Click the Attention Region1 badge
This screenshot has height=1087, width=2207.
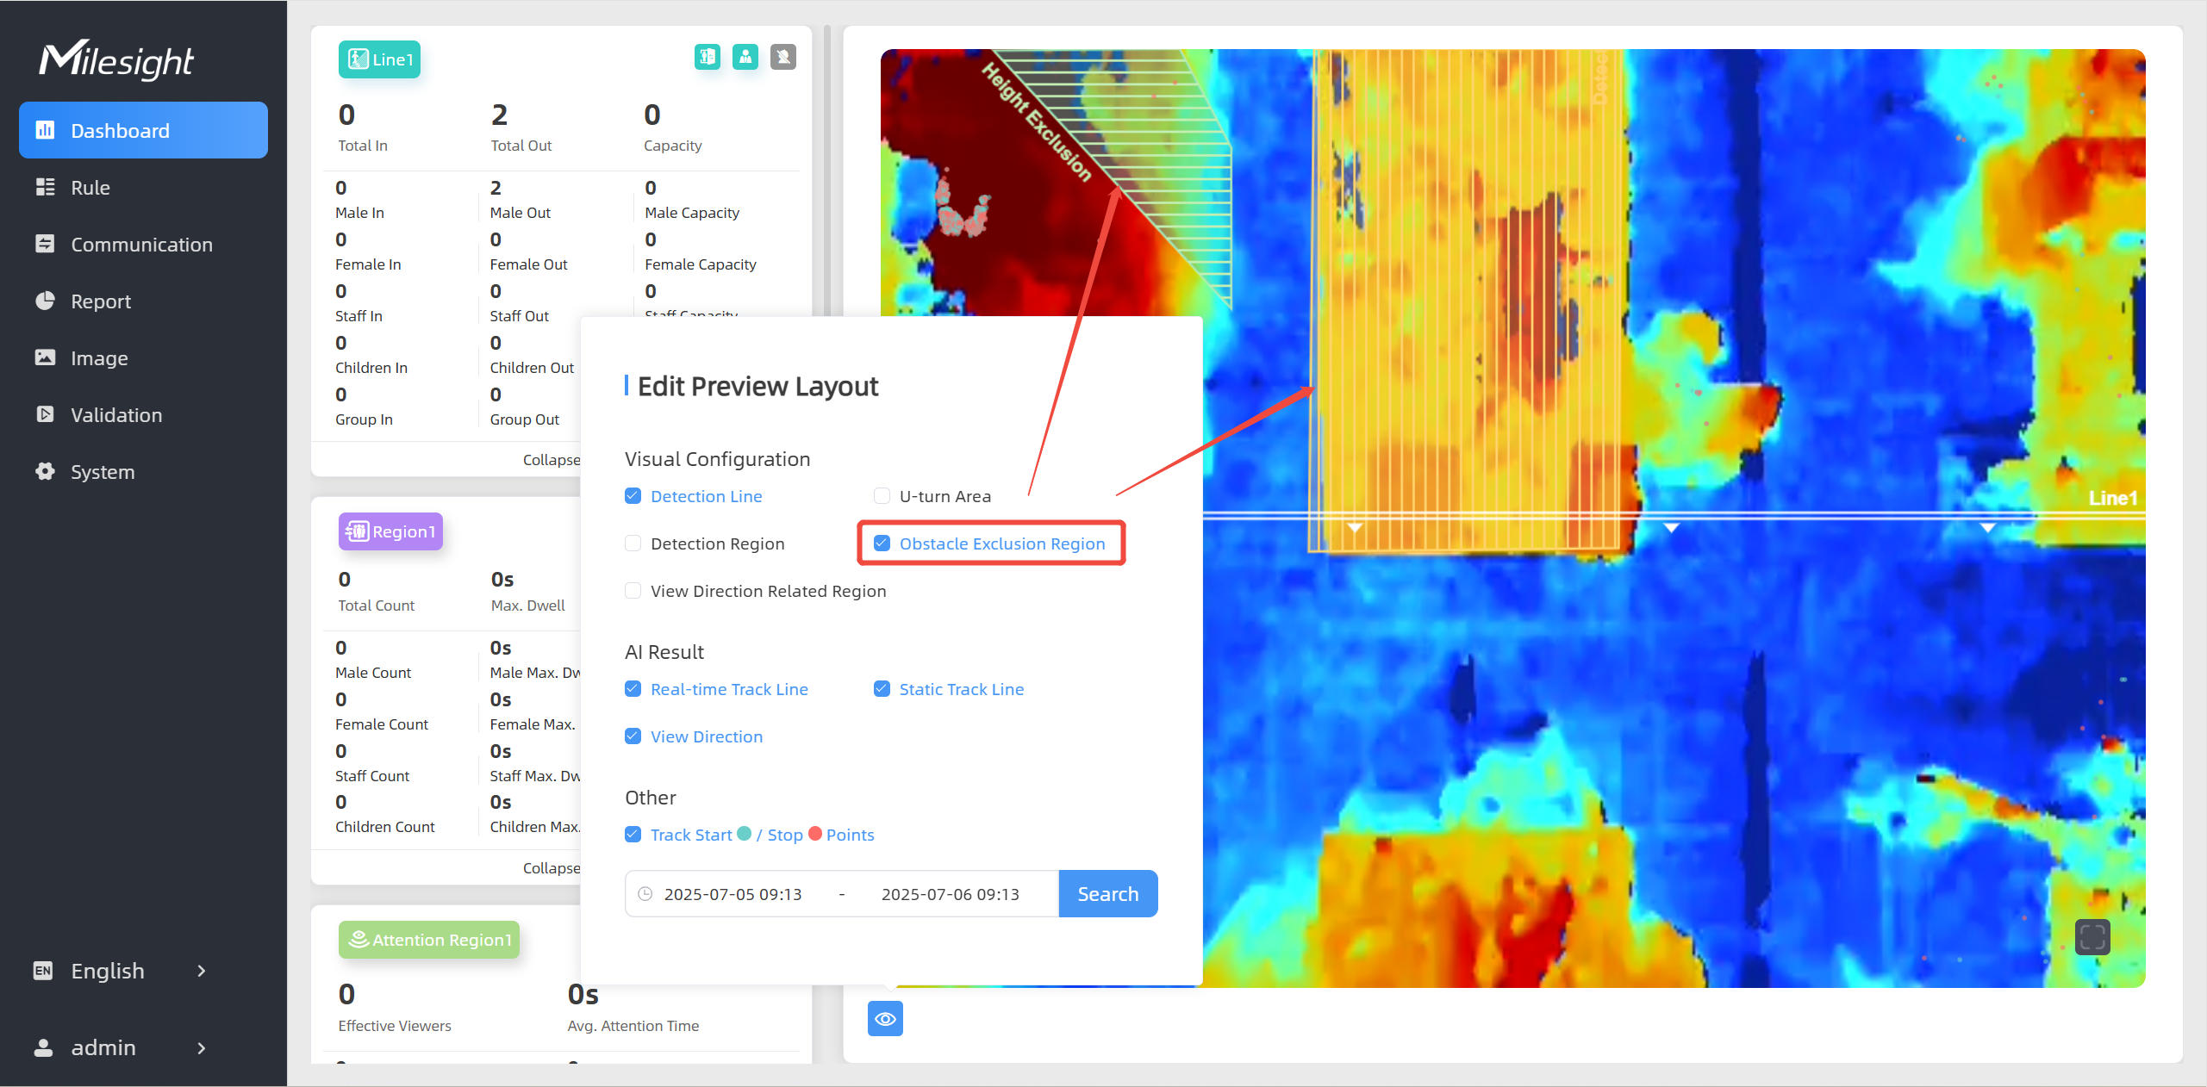point(428,940)
